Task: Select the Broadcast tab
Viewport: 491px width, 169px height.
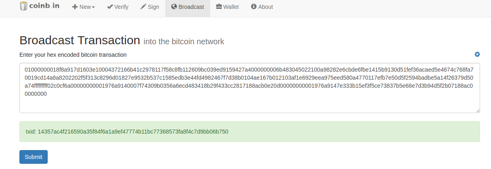Action: 188,7
